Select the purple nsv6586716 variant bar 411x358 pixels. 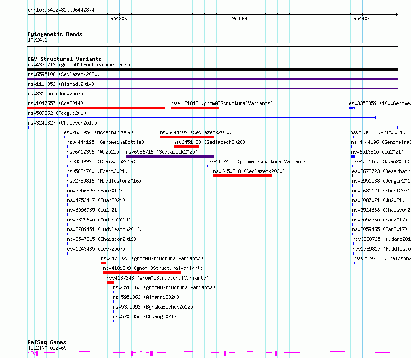pos(170,156)
